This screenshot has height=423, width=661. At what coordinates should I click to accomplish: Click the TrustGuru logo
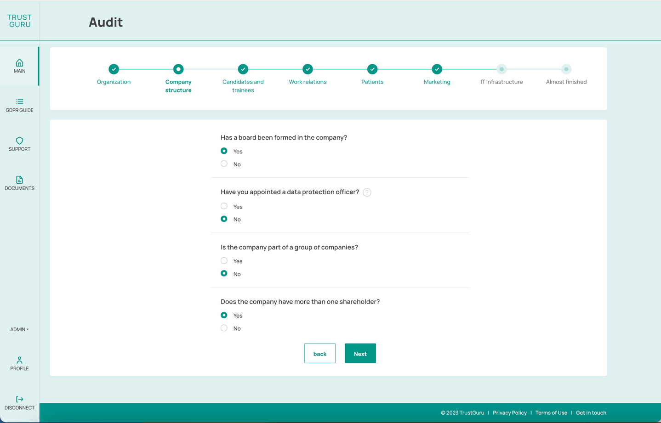point(19,21)
